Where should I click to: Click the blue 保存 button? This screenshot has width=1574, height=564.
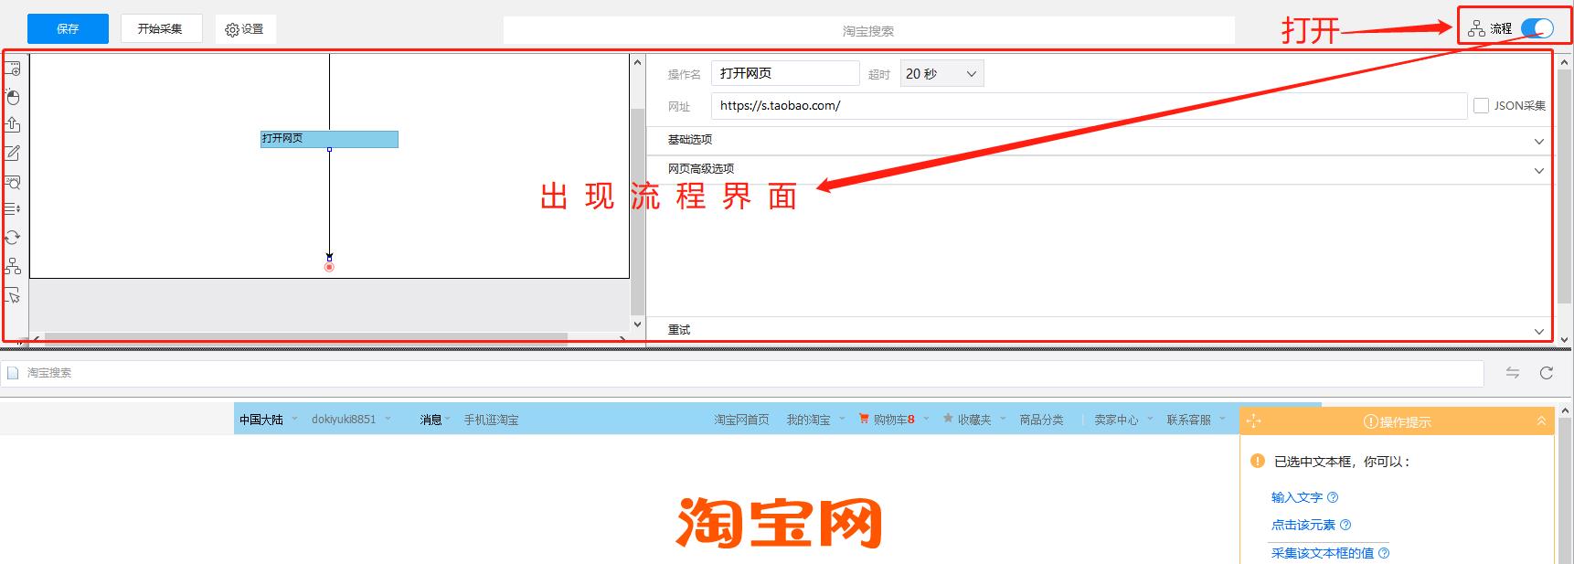[68, 29]
